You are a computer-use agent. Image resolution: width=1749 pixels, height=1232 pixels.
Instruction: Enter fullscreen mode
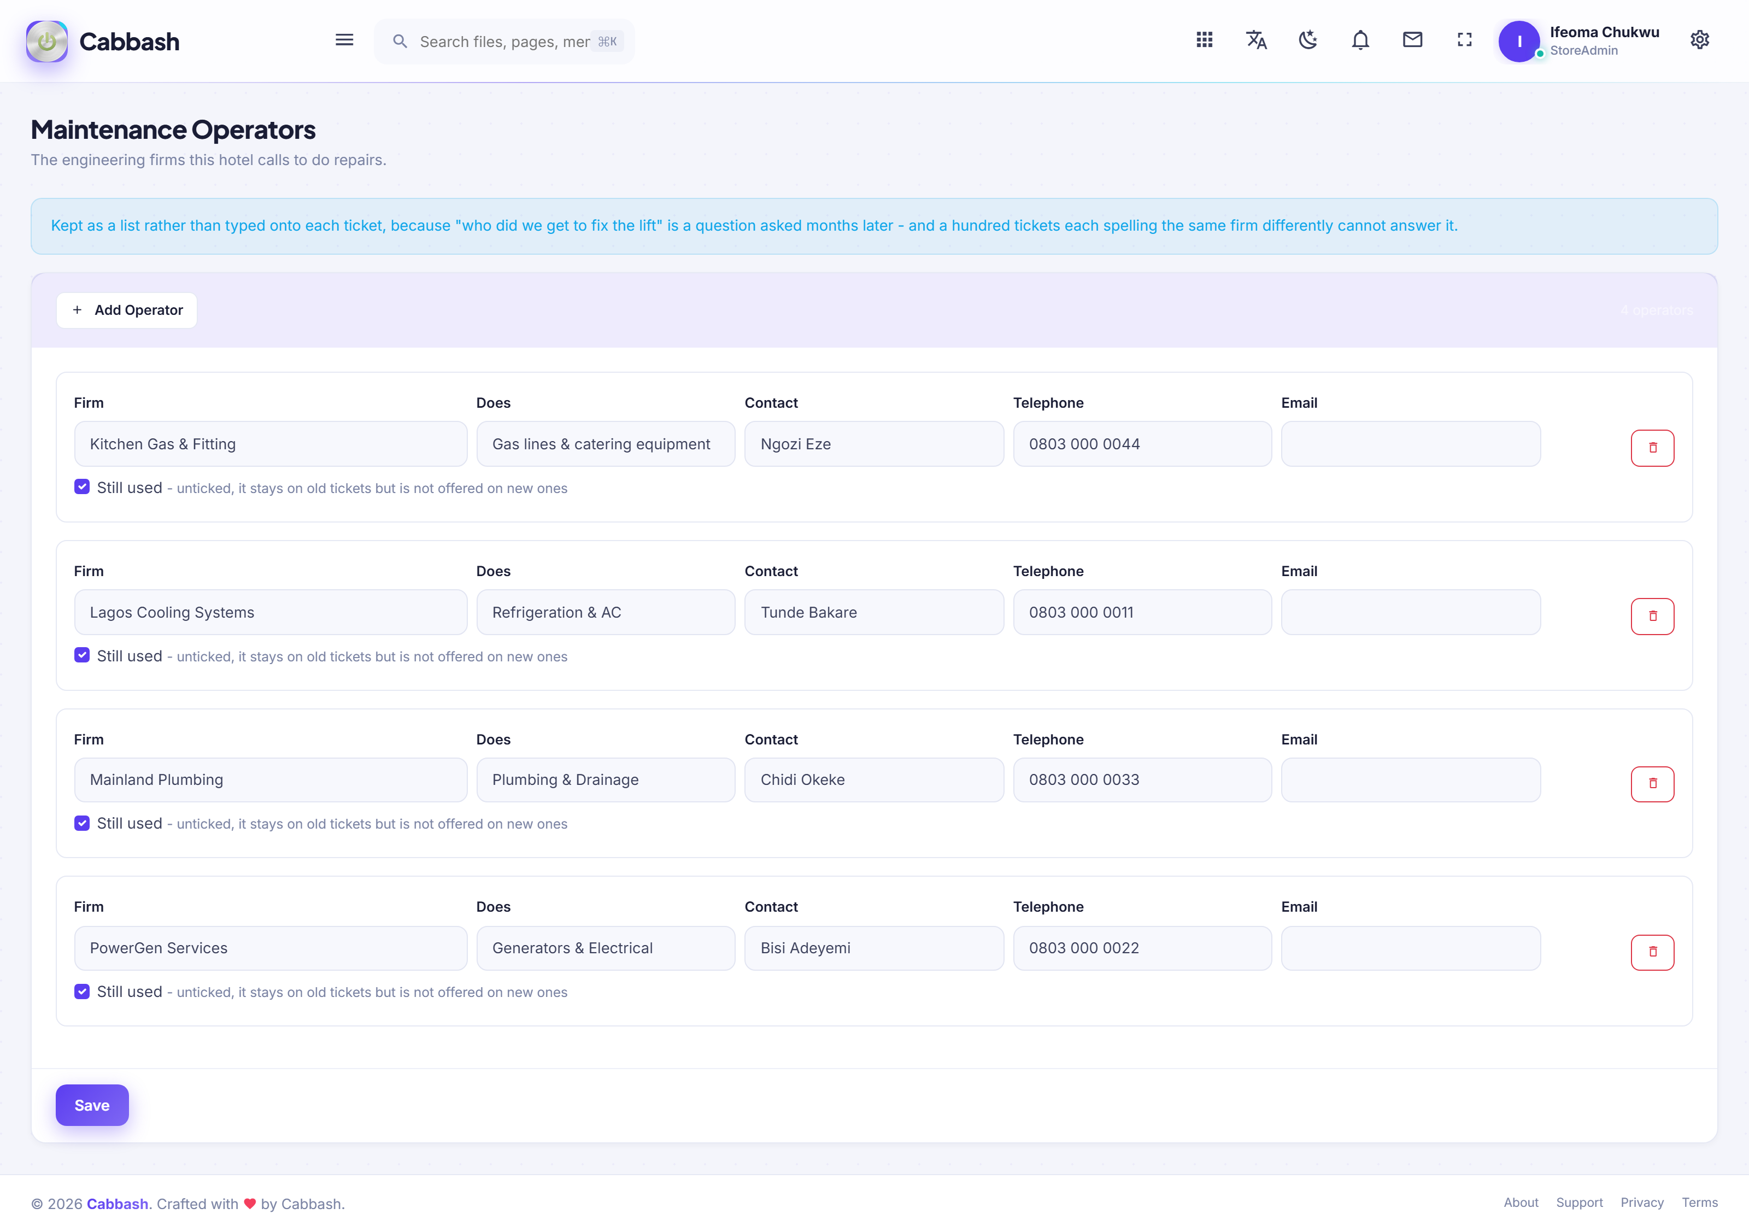(x=1464, y=39)
